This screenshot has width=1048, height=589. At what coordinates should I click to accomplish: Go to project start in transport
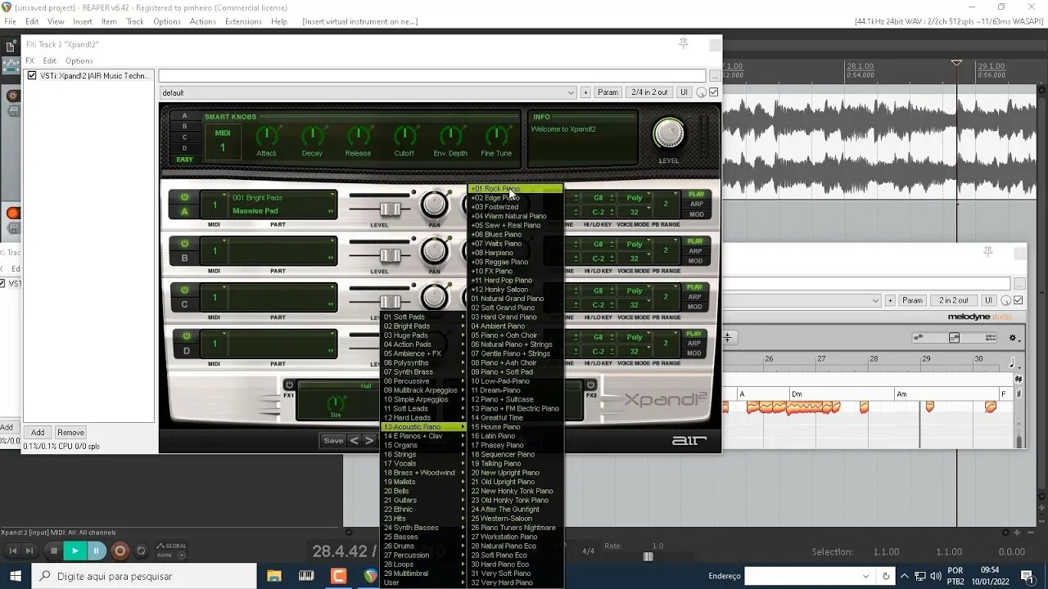click(13, 551)
